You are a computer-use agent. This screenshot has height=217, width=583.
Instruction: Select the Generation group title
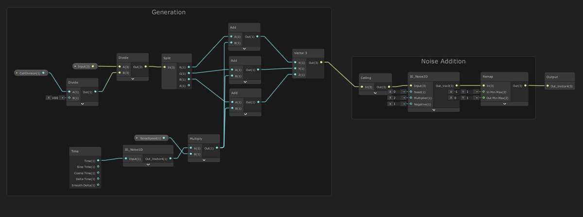pos(169,12)
